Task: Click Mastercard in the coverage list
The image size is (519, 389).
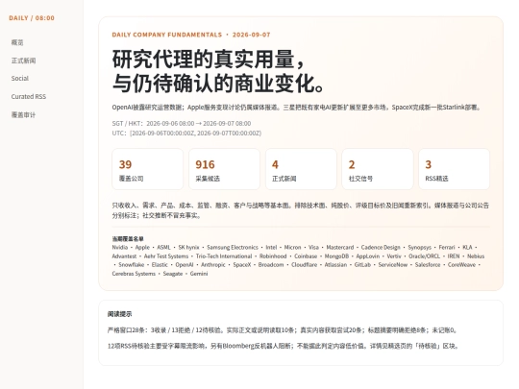Action: [x=340, y=248]
